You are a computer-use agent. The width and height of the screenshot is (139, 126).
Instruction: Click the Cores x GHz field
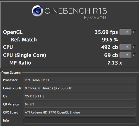pos(80,88)
